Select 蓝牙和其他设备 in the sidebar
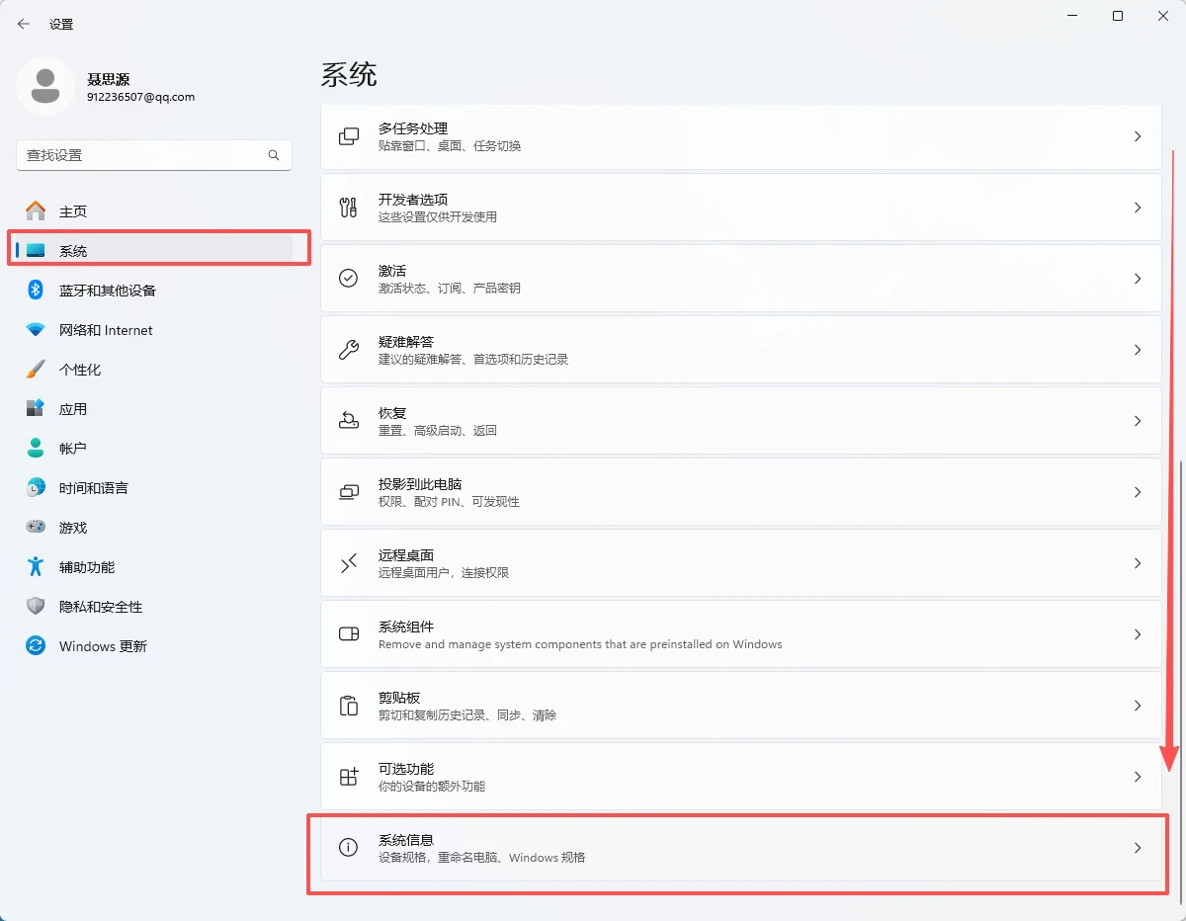 pyautogui.click(x=107, y=291)
